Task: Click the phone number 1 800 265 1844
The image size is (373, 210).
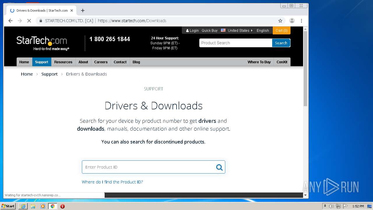Action: tap(110, 39)
